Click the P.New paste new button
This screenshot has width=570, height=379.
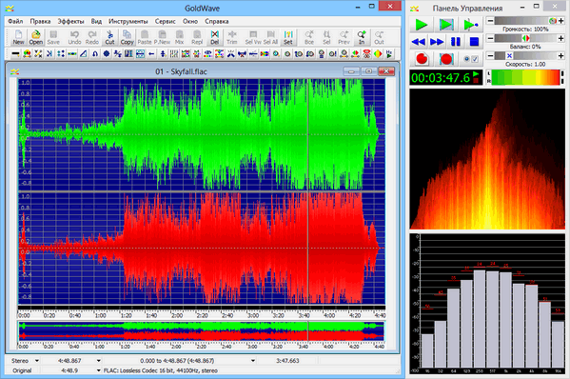tap(162, 37)
